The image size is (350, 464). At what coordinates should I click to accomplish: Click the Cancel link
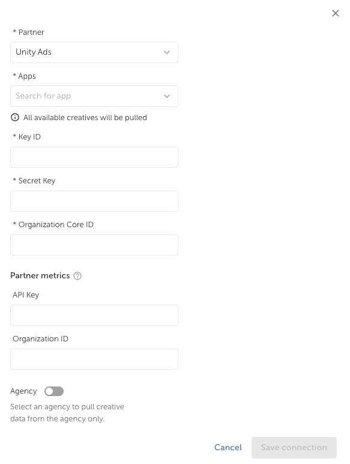click(x=228, y=447)
